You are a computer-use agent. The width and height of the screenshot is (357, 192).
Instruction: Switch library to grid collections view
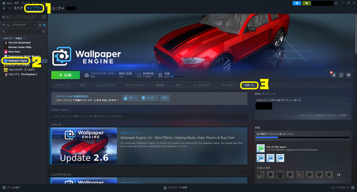(x=44, y=17)
